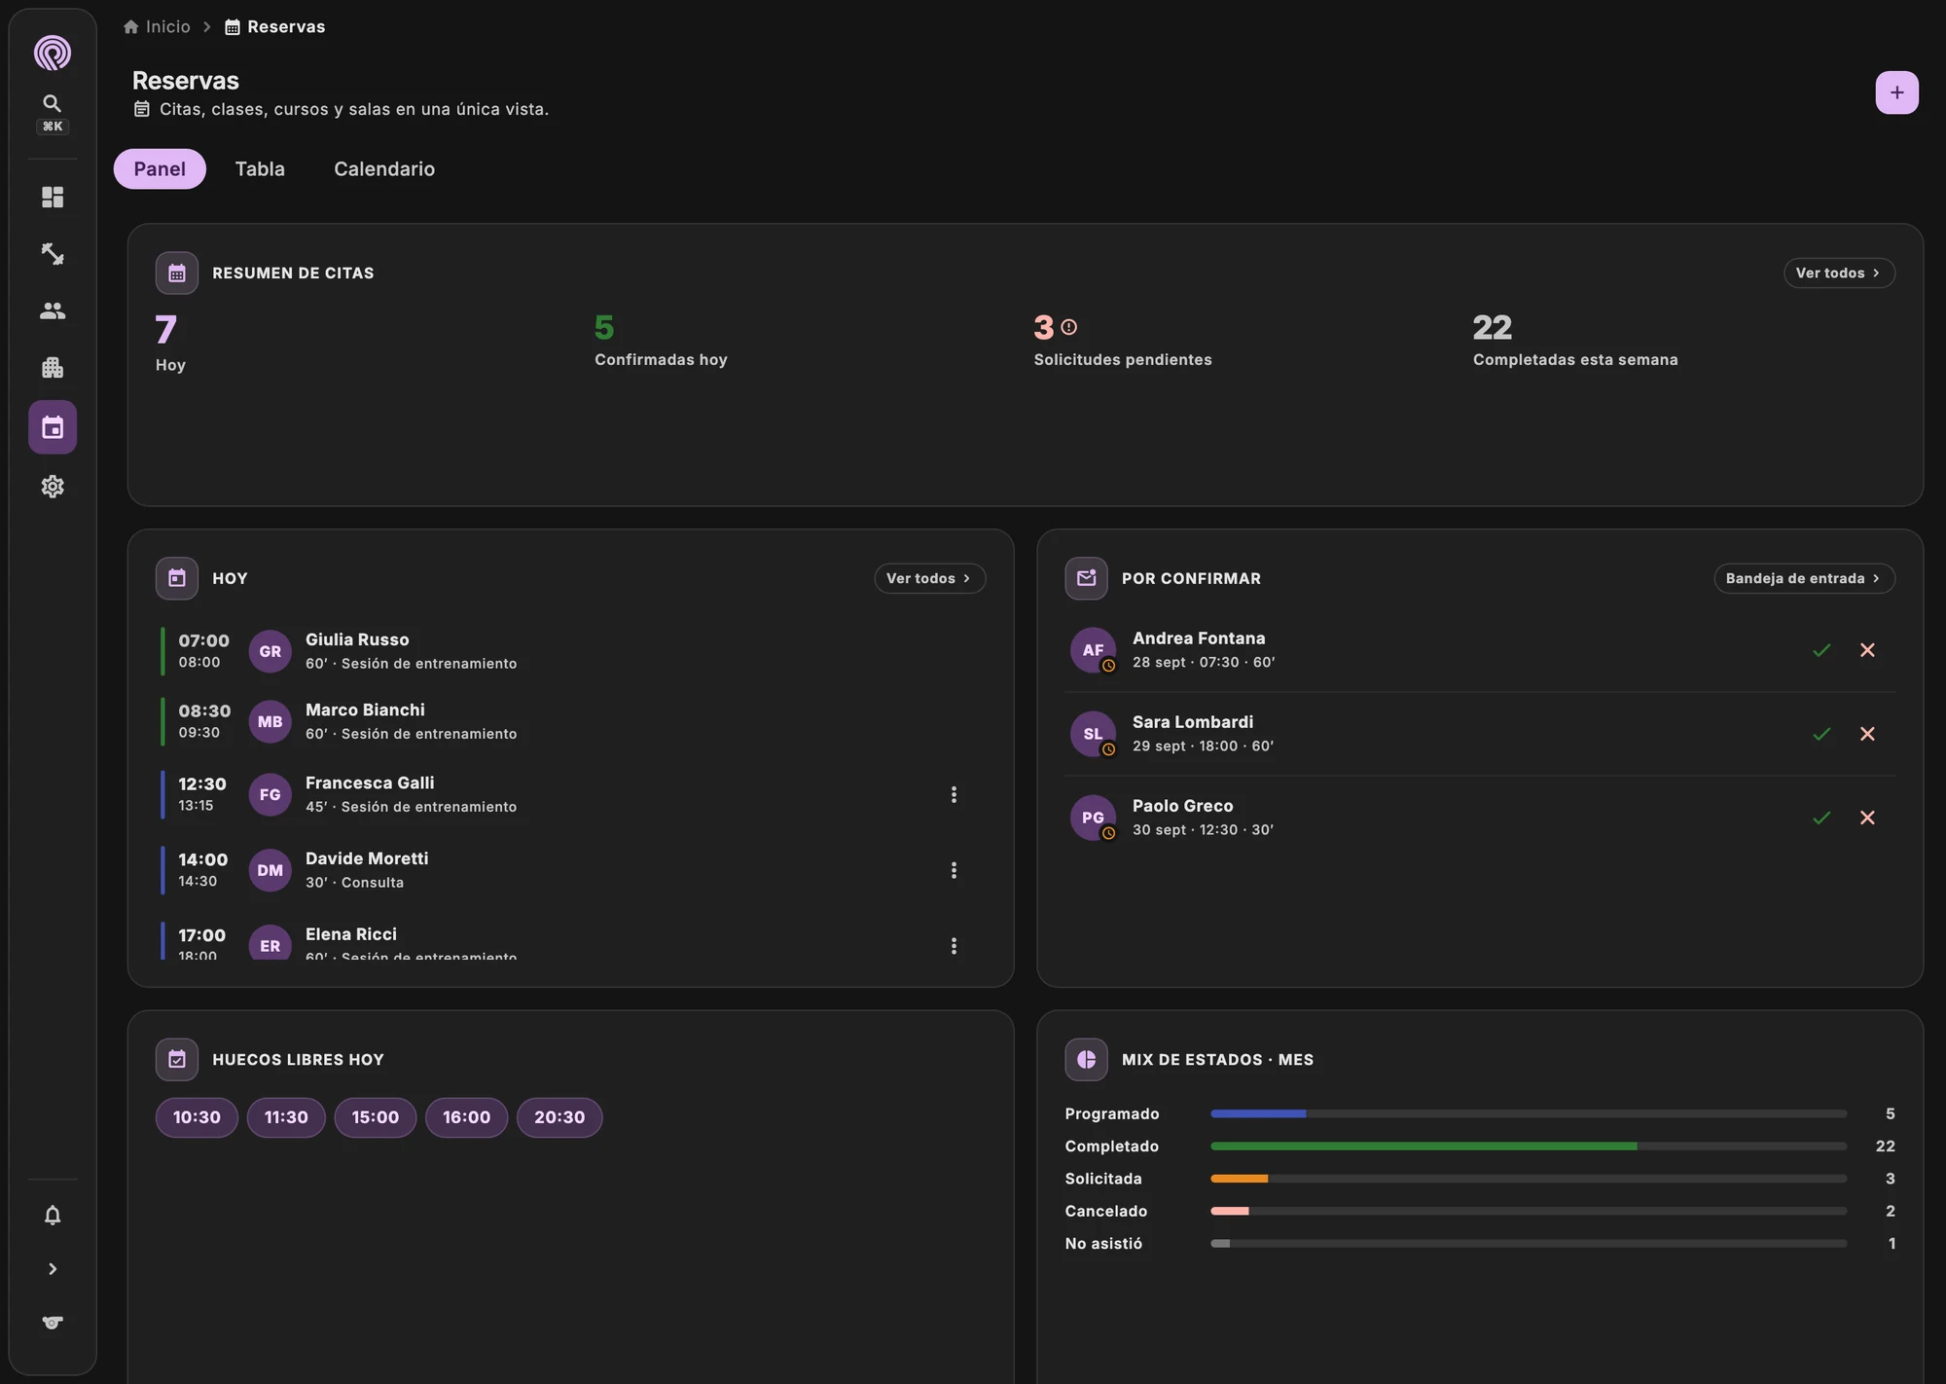Viewport: 1946px width, 1384px height.
Task: Select the 11:30 free slot
Action: coord(286,1117)
